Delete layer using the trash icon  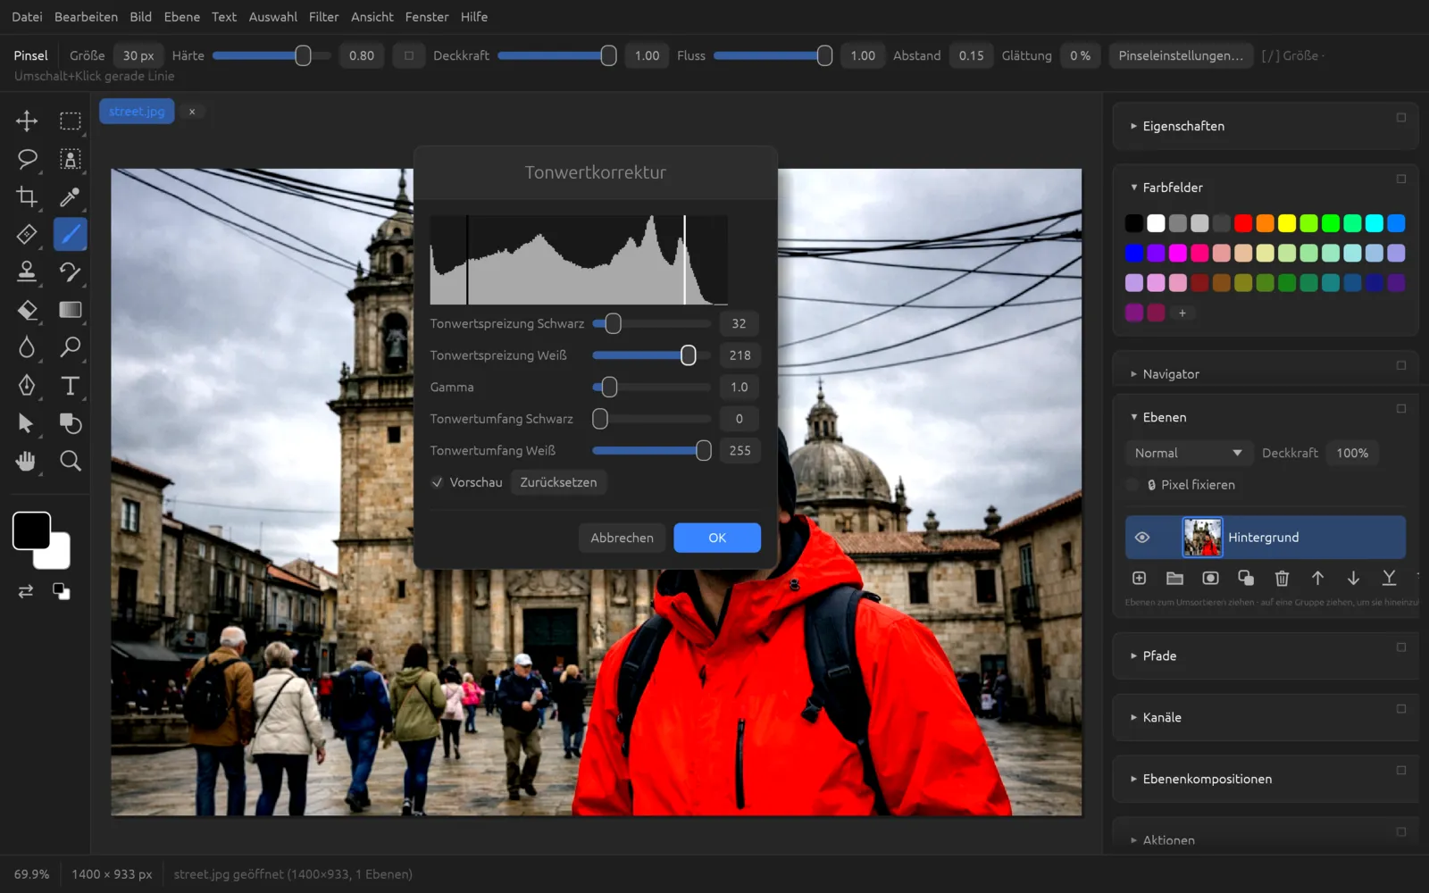1282,579
